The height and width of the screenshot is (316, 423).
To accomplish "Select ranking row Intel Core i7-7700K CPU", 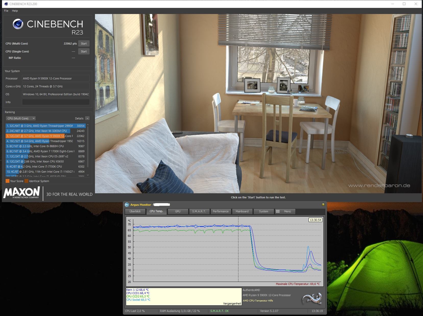I will coord(45,167).
